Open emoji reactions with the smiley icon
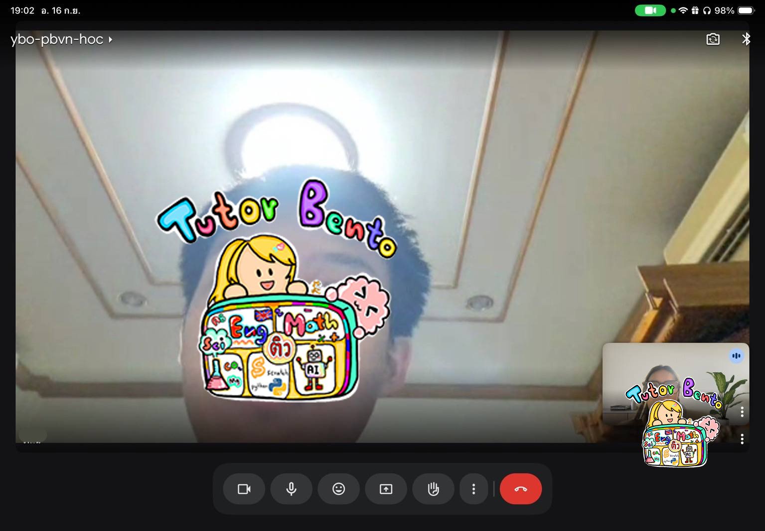The width and height of the screenshot is (765, 531). pos(338,489)
